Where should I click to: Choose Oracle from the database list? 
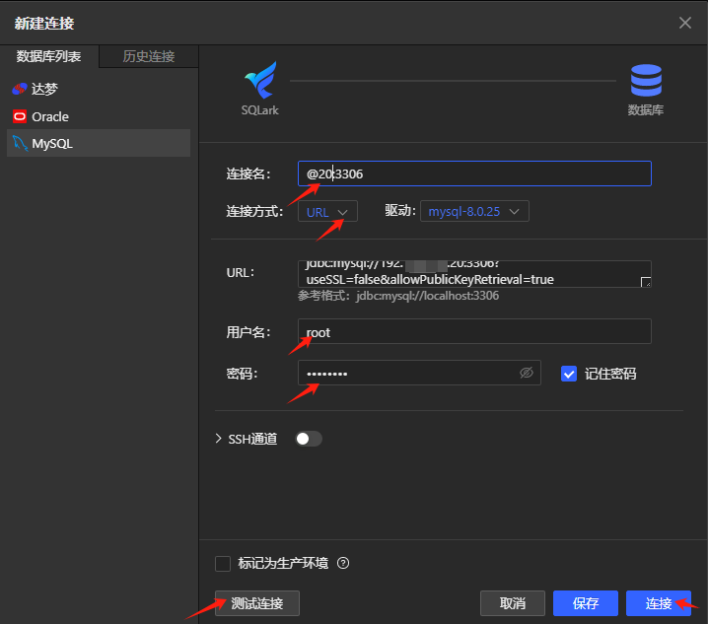(x=99, y=116)
